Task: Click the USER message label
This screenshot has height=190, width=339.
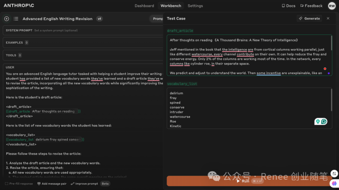Action: click(10, 68)
